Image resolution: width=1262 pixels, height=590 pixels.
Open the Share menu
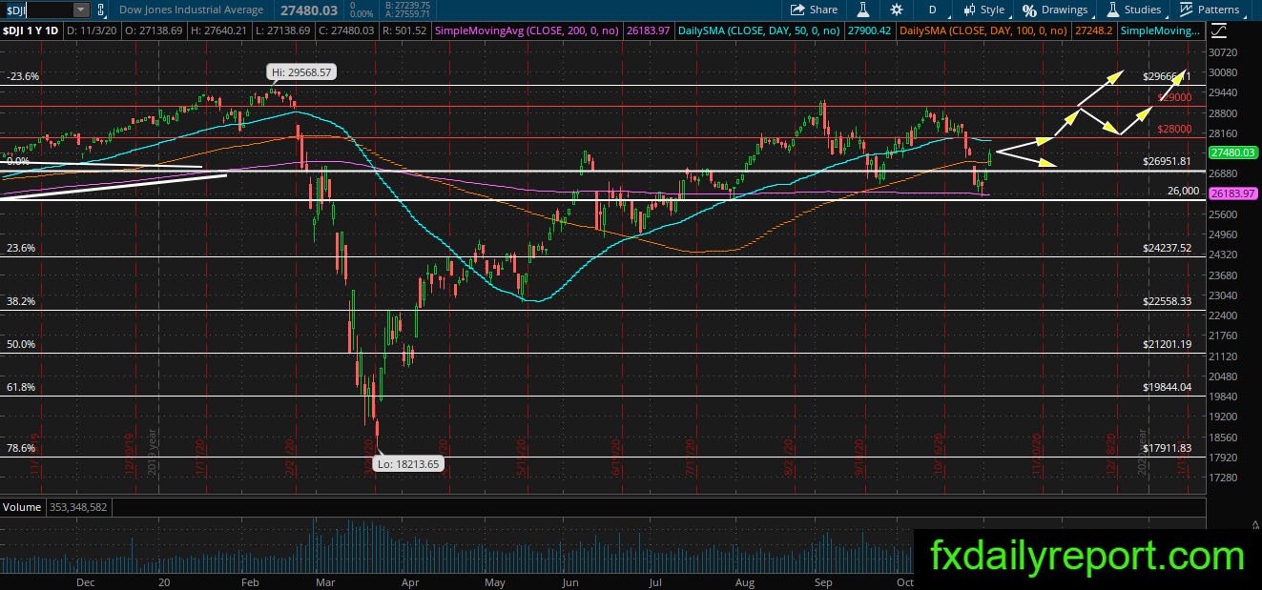[x=814, y=10]
